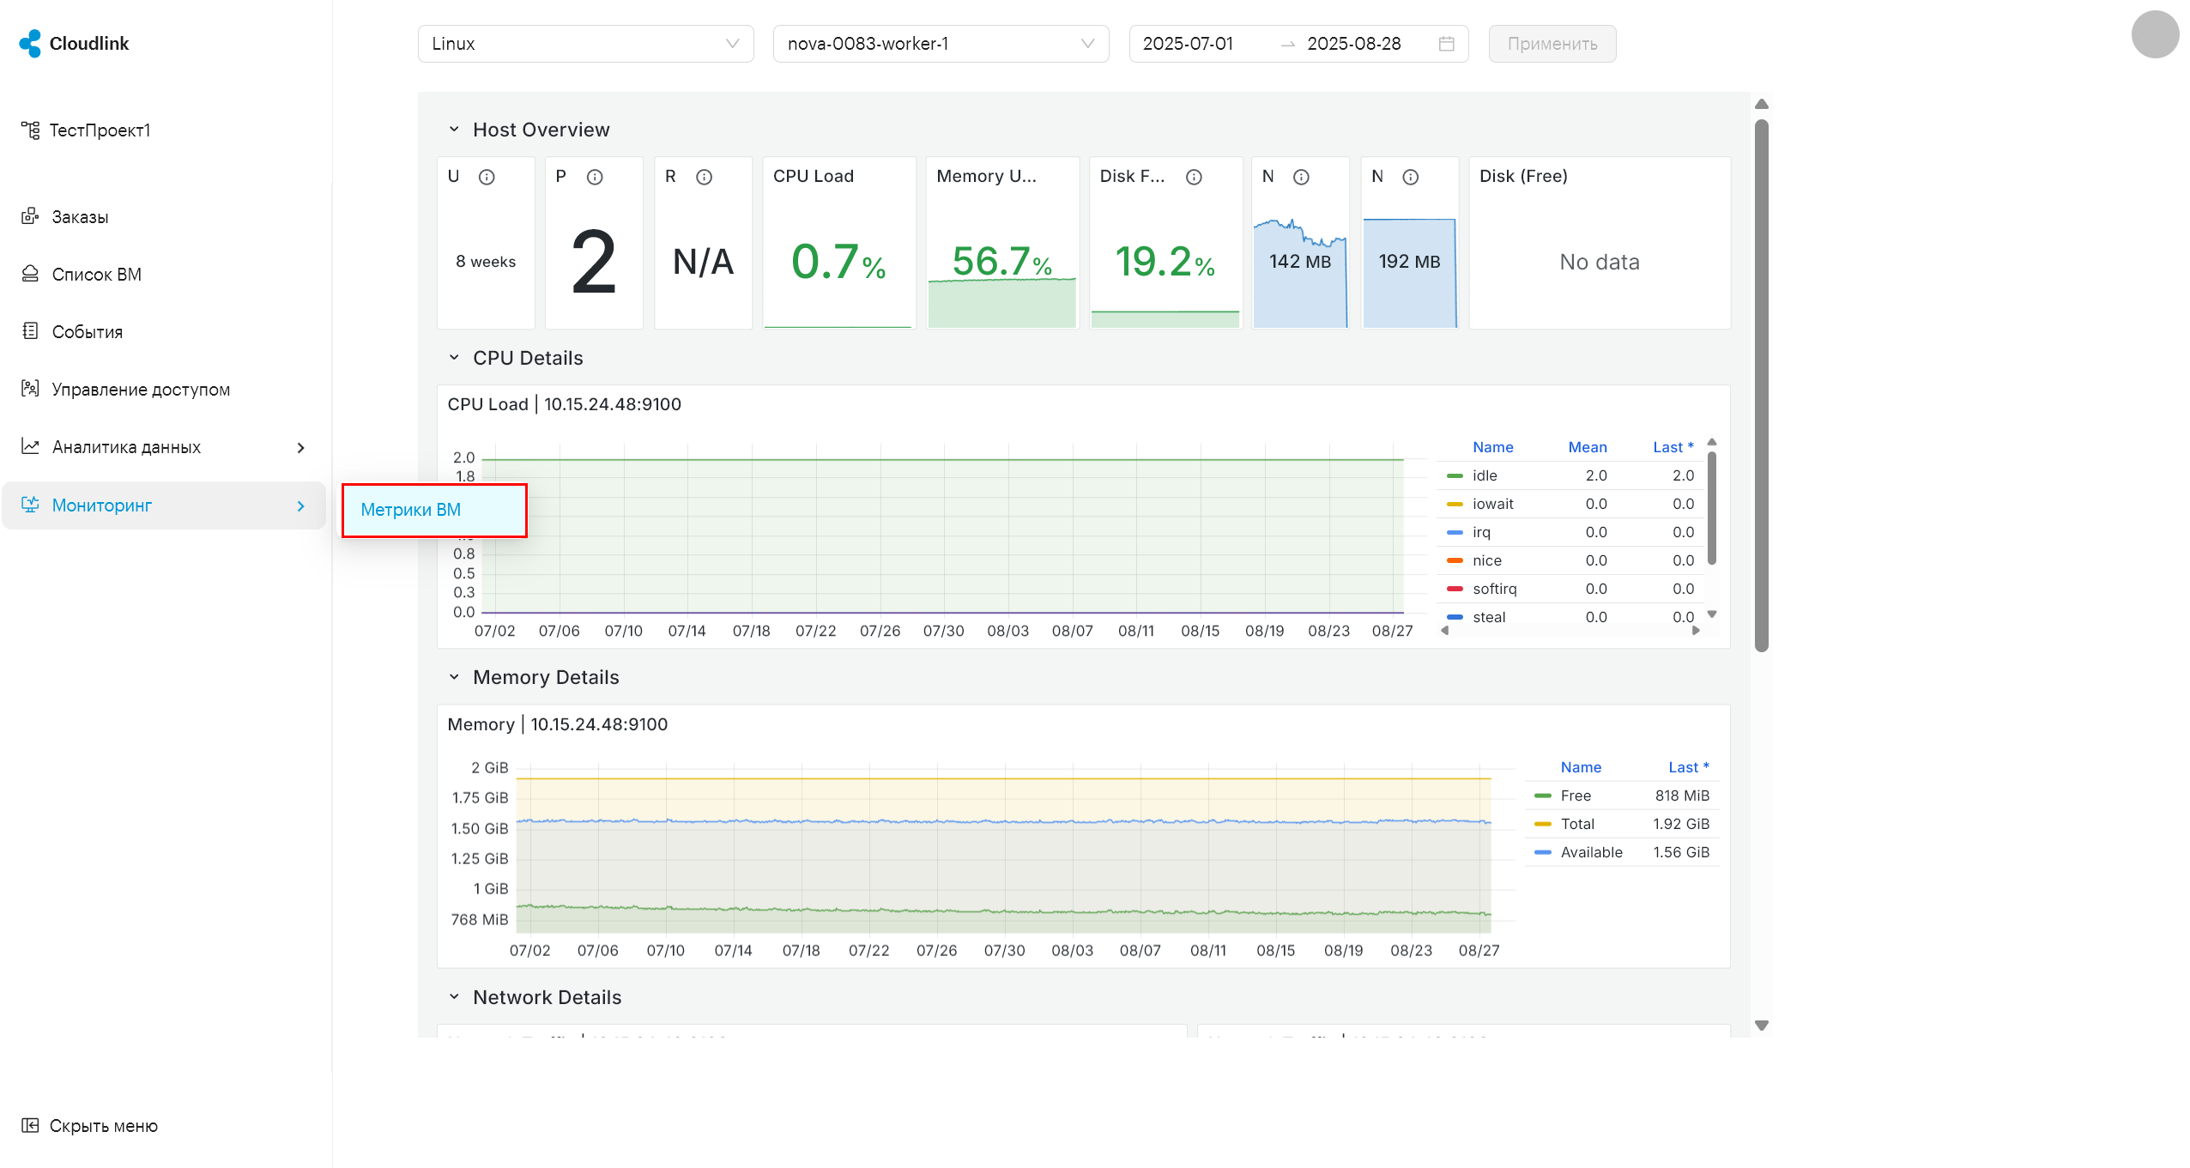This screenshot has height=1168, width=2190.
Task: Click the Скрыть меню button
Action: click(x=89, y=1126)
